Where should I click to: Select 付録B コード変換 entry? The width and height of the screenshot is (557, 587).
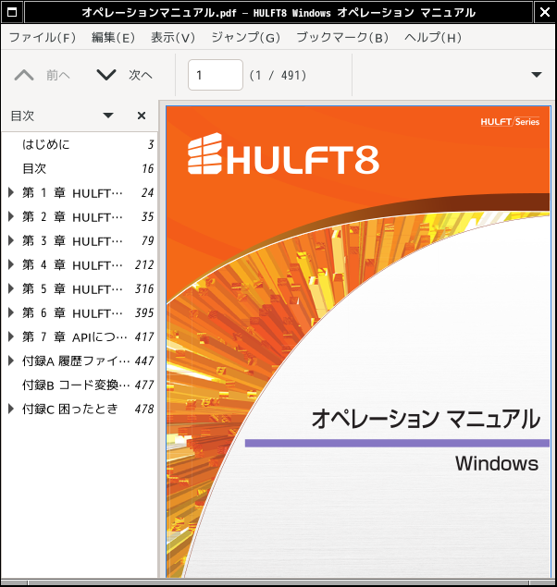tap(76, 385)
